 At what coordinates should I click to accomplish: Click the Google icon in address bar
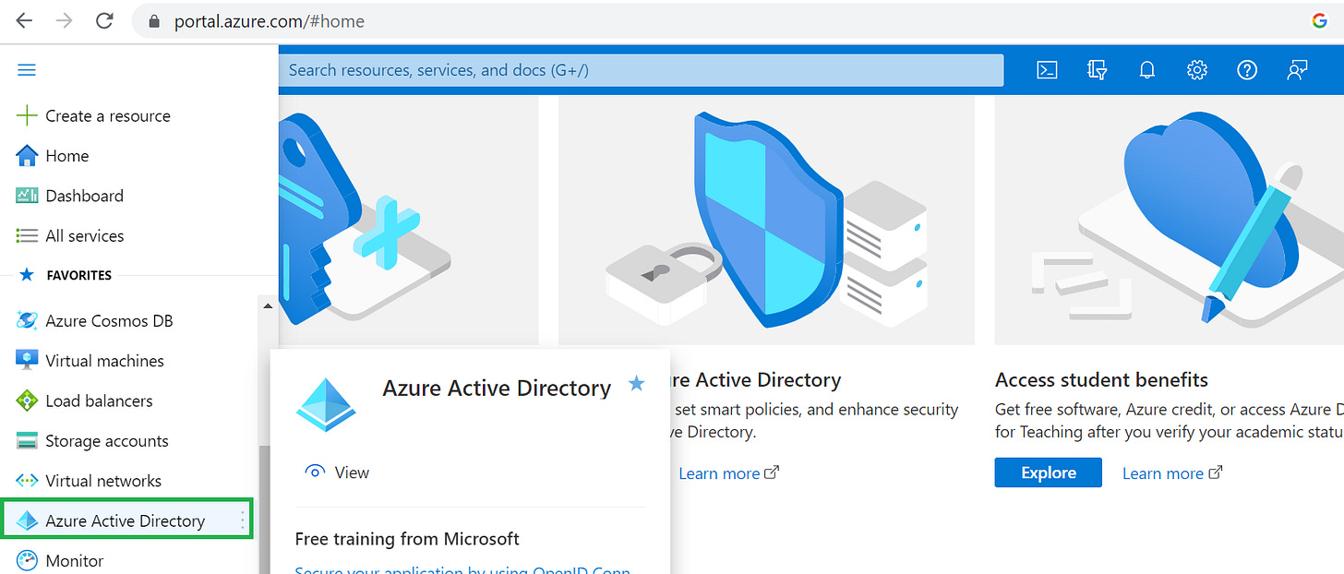tap(1320, 20)
